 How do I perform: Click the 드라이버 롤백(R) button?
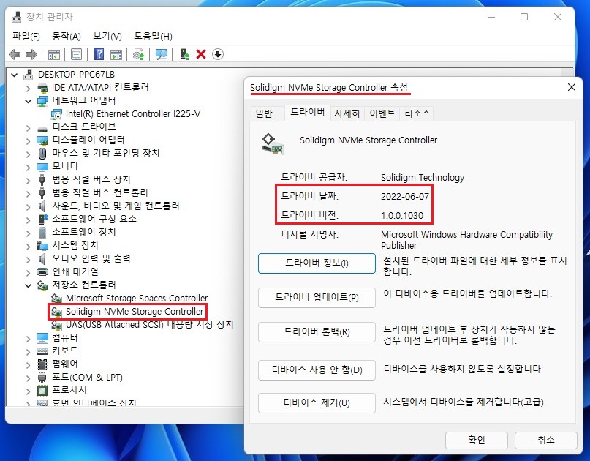point(317,332)
